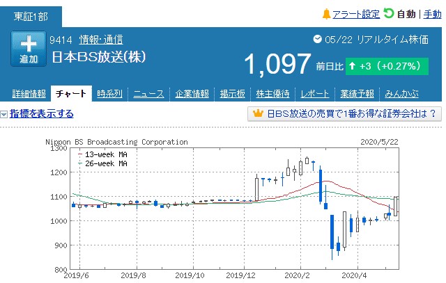Click the 2019/12 axis label
The height and width of the screenshot is (283, 446).
tap(240, 275)
